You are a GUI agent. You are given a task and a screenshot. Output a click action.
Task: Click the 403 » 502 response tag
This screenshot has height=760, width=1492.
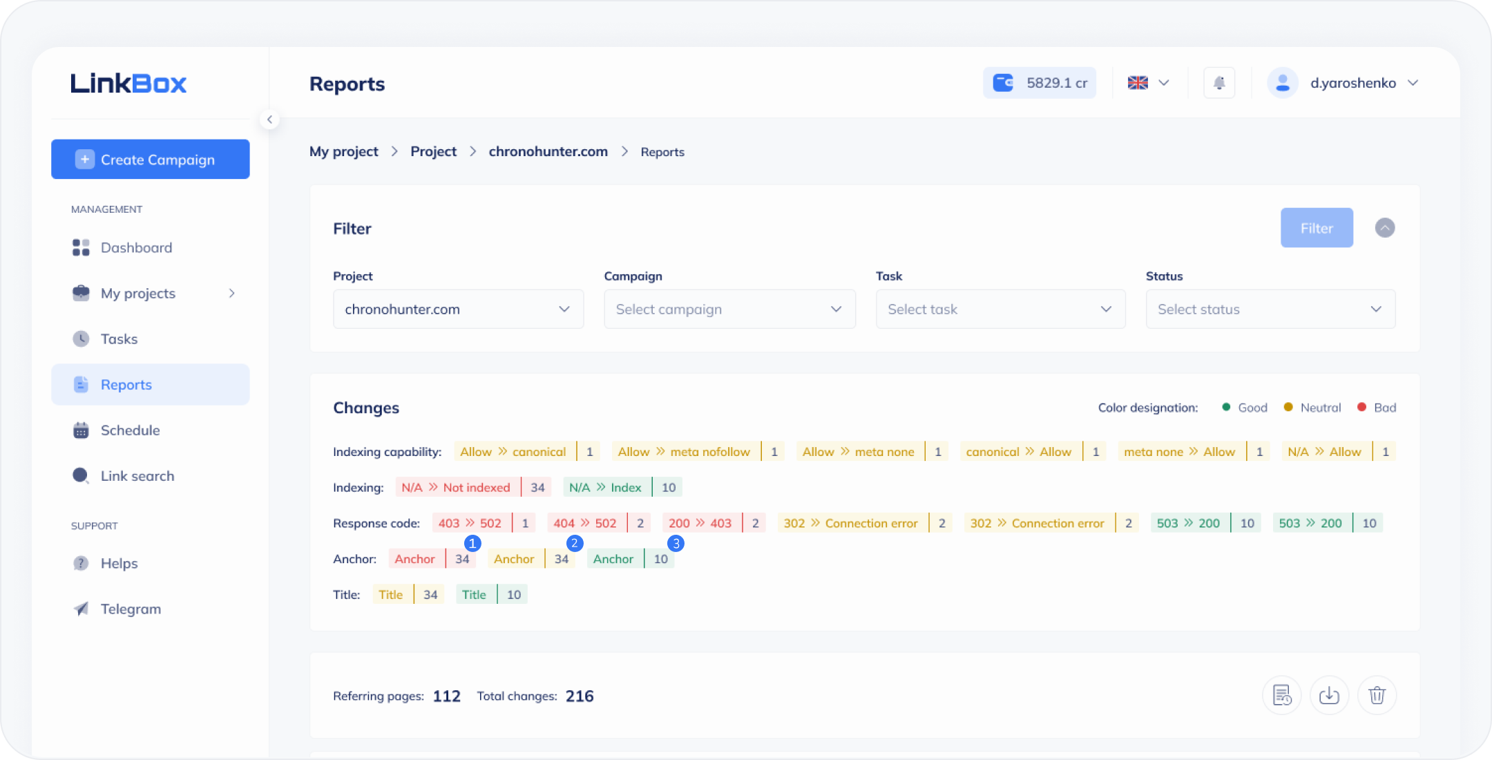(484, 523)
